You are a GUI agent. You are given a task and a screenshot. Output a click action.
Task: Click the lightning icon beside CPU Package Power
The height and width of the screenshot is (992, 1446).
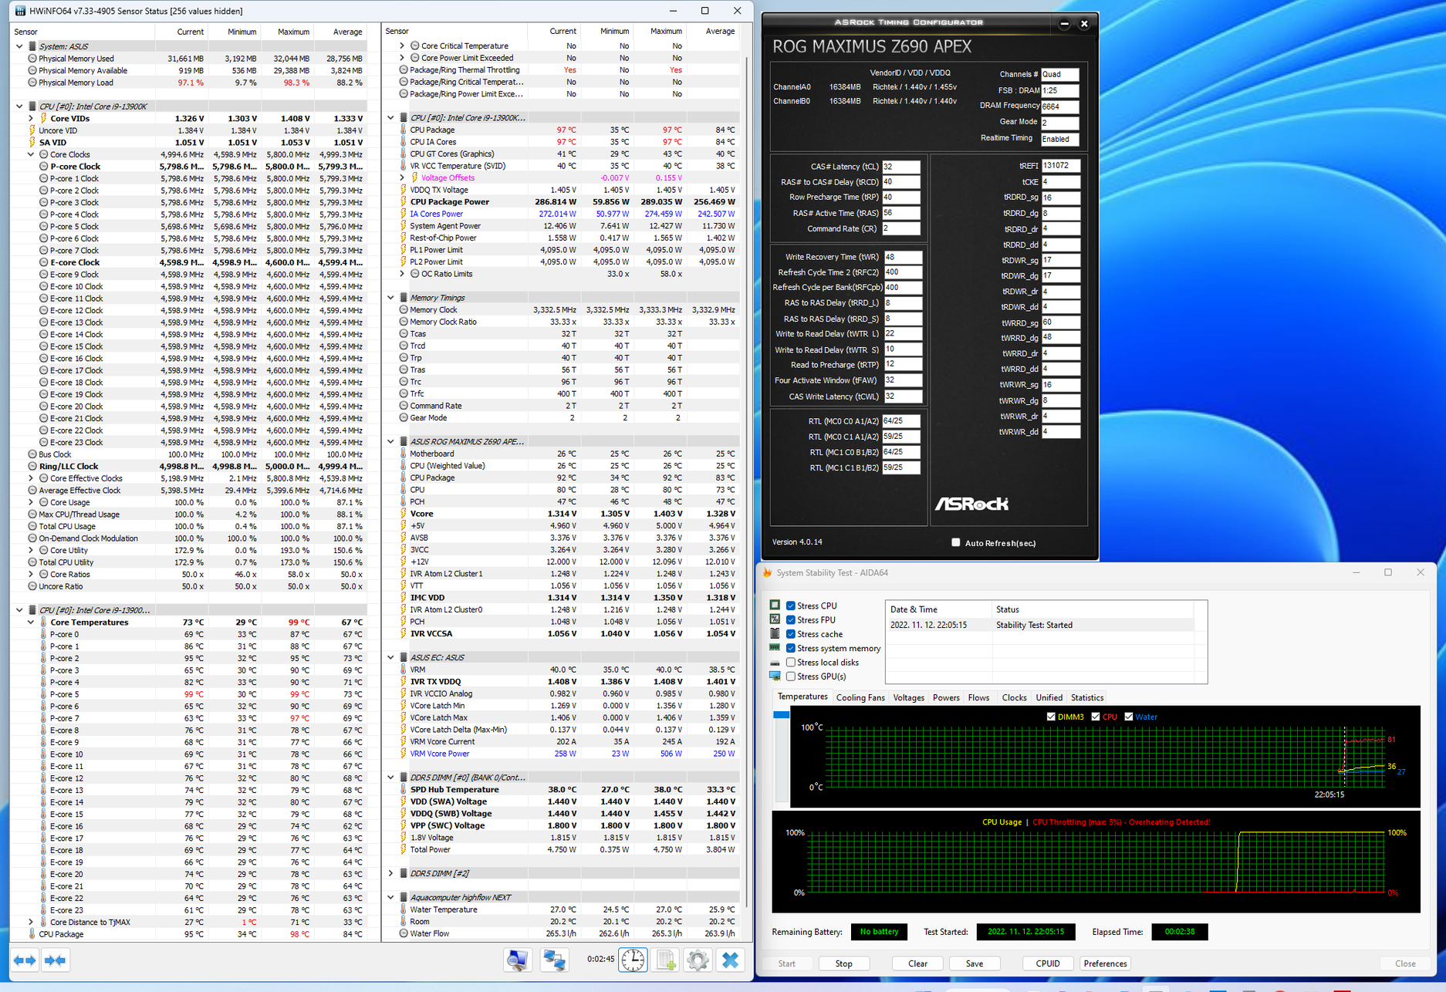403,201
